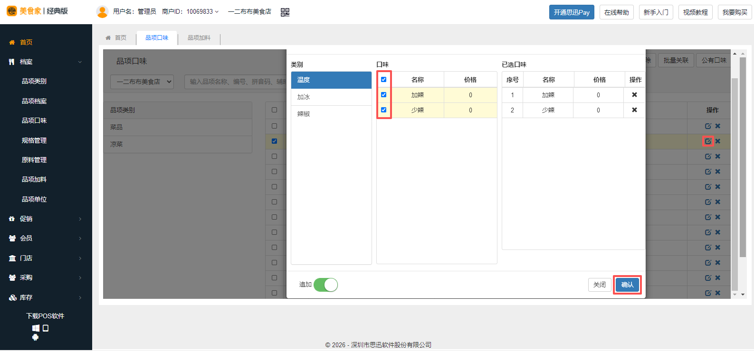Remove 加辣 from selected flavors with ×
The image size is (754, 351).
pyautogui.click(x=634, y=95)
